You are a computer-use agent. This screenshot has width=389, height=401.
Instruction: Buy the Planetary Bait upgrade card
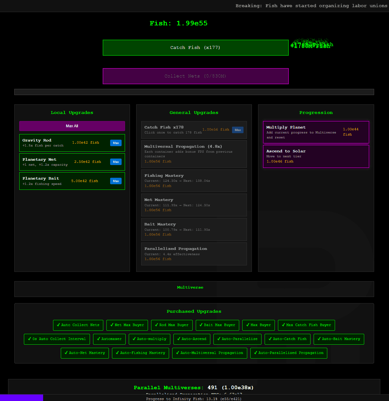(72, 181)
